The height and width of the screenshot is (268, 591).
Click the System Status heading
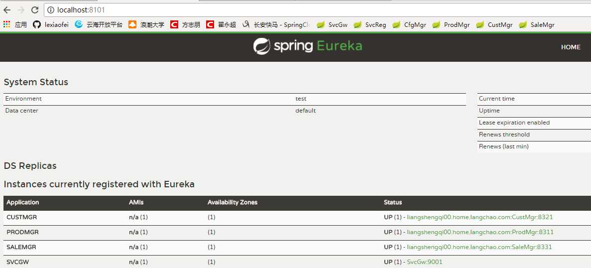(36, 82)
